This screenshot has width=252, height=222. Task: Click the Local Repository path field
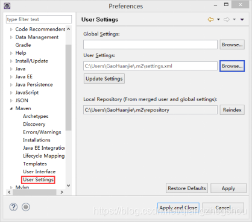(x=150, y=110)
